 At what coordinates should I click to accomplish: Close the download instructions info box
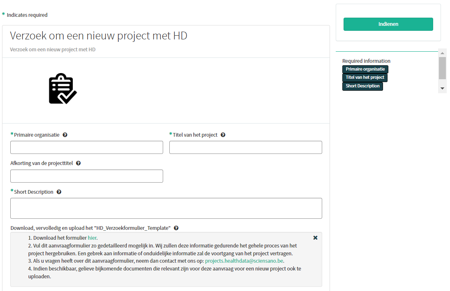[x=315, y=238]
